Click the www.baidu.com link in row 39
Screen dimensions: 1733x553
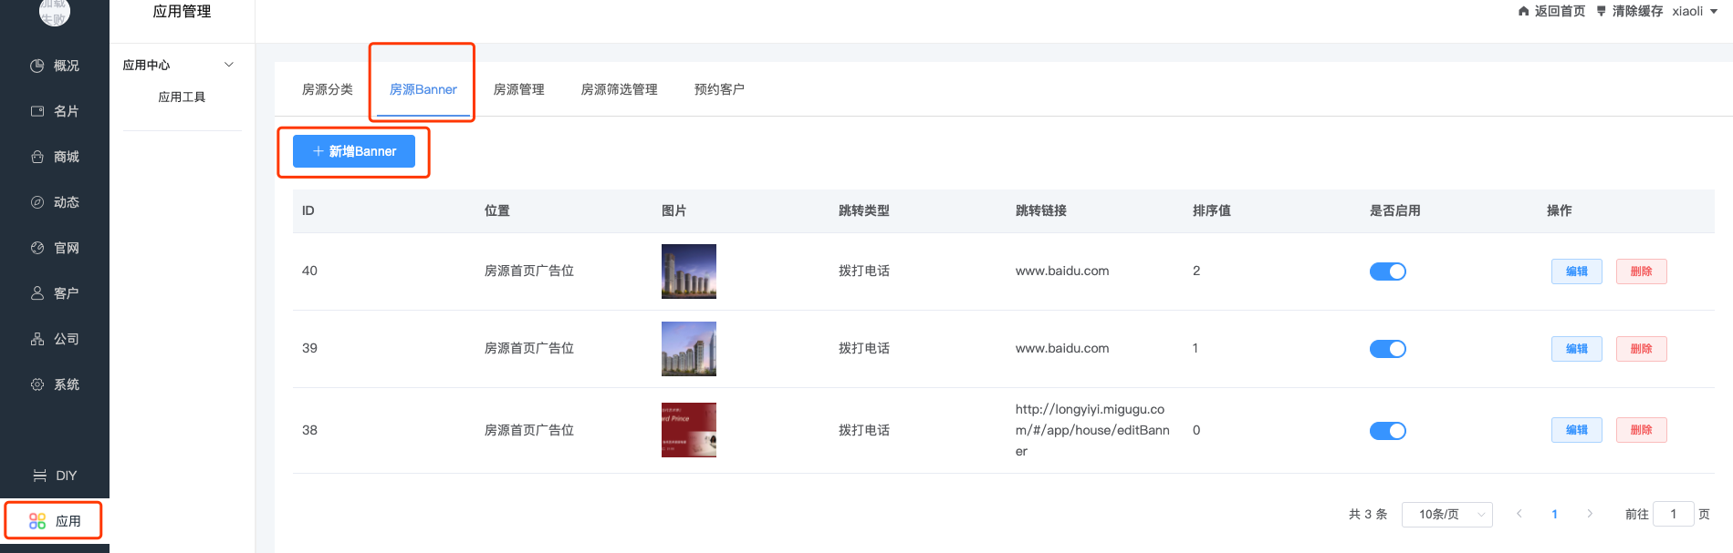tap(1062, 348)
